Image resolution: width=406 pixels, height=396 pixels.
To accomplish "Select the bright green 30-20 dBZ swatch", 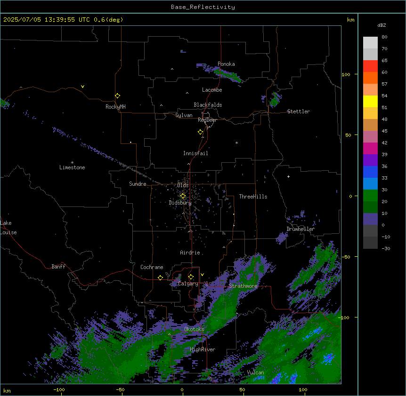I will tap(370, 196).
